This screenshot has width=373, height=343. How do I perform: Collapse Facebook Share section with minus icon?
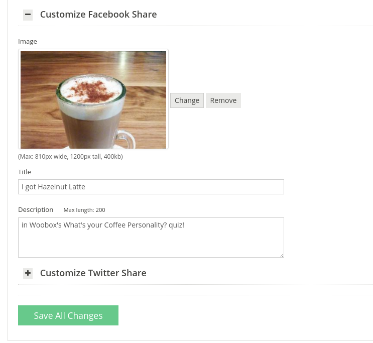pos(28,15)
